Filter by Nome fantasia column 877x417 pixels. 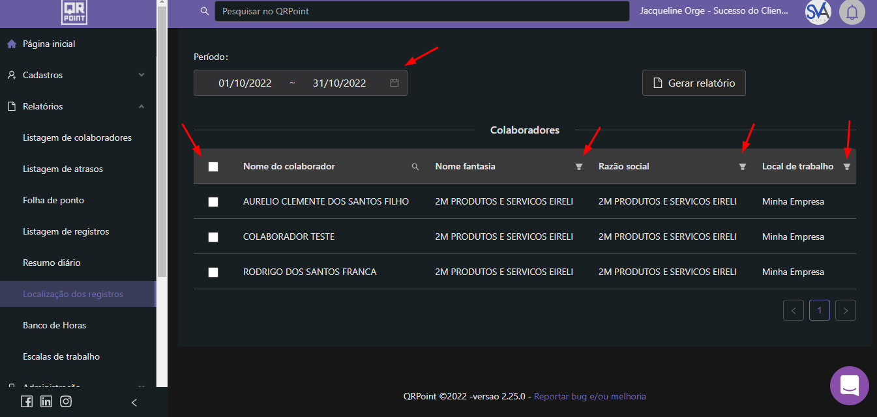(578, 167)
